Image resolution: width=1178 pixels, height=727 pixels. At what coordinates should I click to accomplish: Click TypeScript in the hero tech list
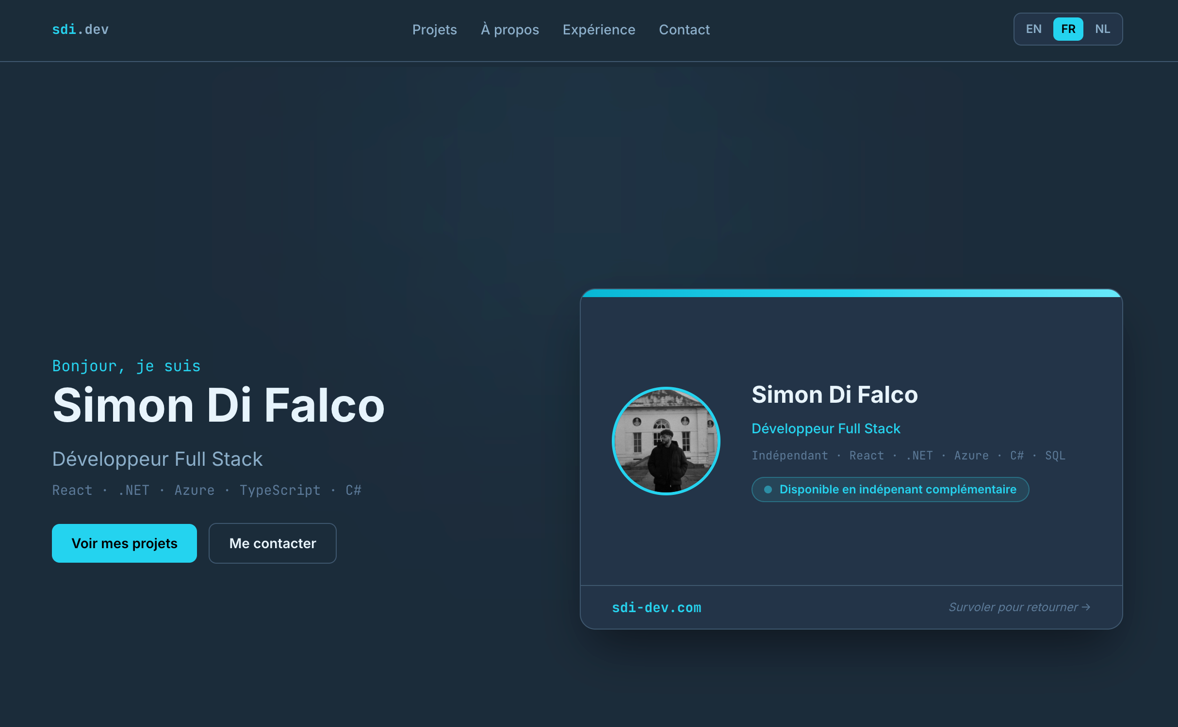point(280,490)
